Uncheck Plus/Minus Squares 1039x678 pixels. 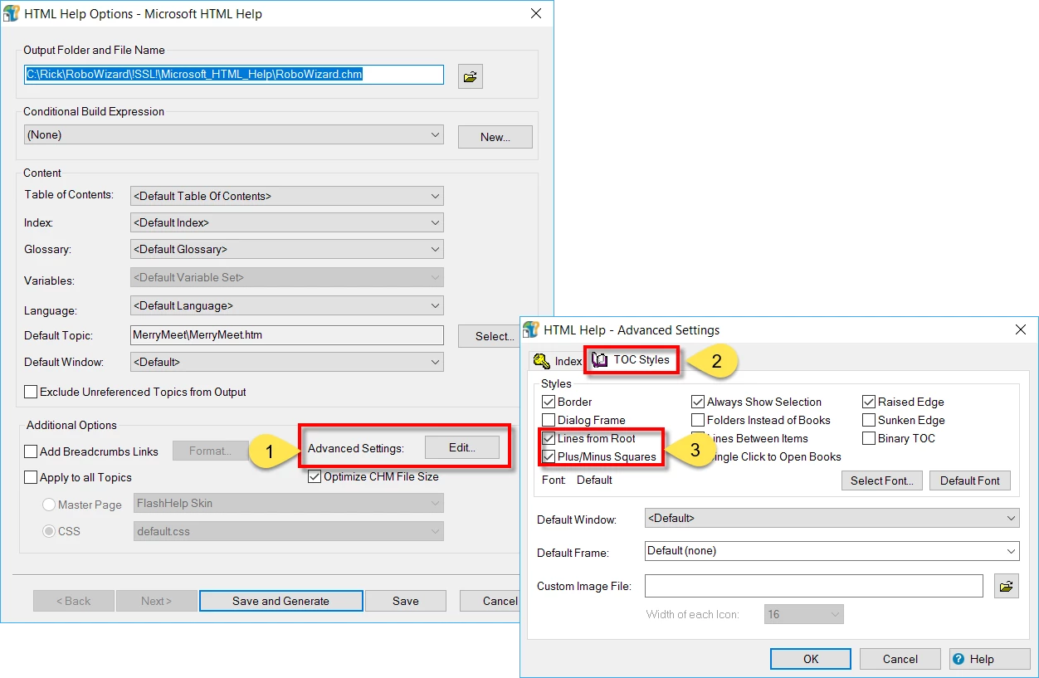click(x=549, y=456)
